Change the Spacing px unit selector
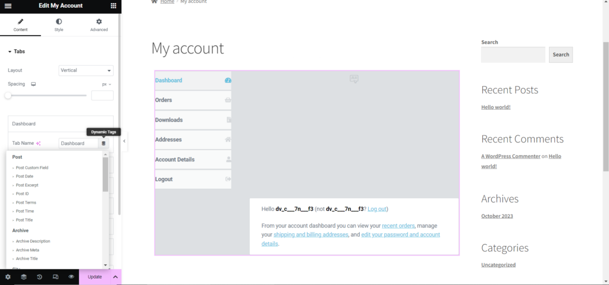 [106, 84]
